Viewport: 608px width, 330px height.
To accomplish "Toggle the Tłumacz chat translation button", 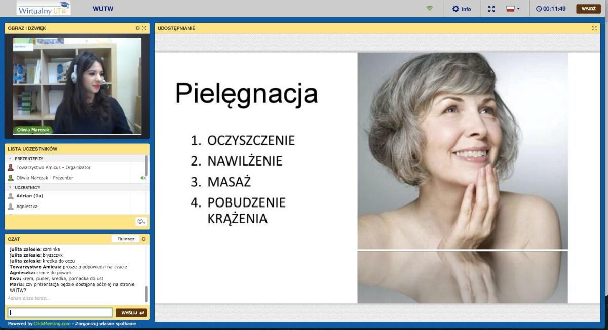I will click(x=125, y=239).
